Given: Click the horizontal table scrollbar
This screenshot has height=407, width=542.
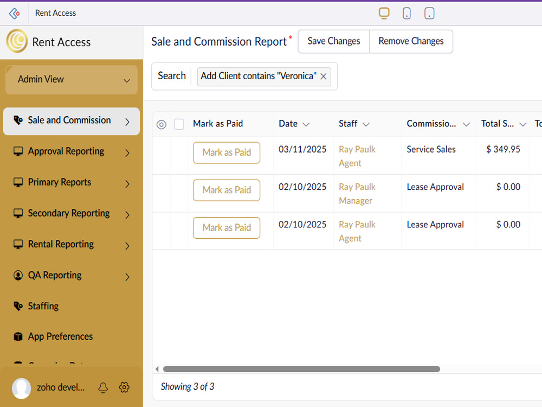Looking at the screenshot, I should point(301,369).
